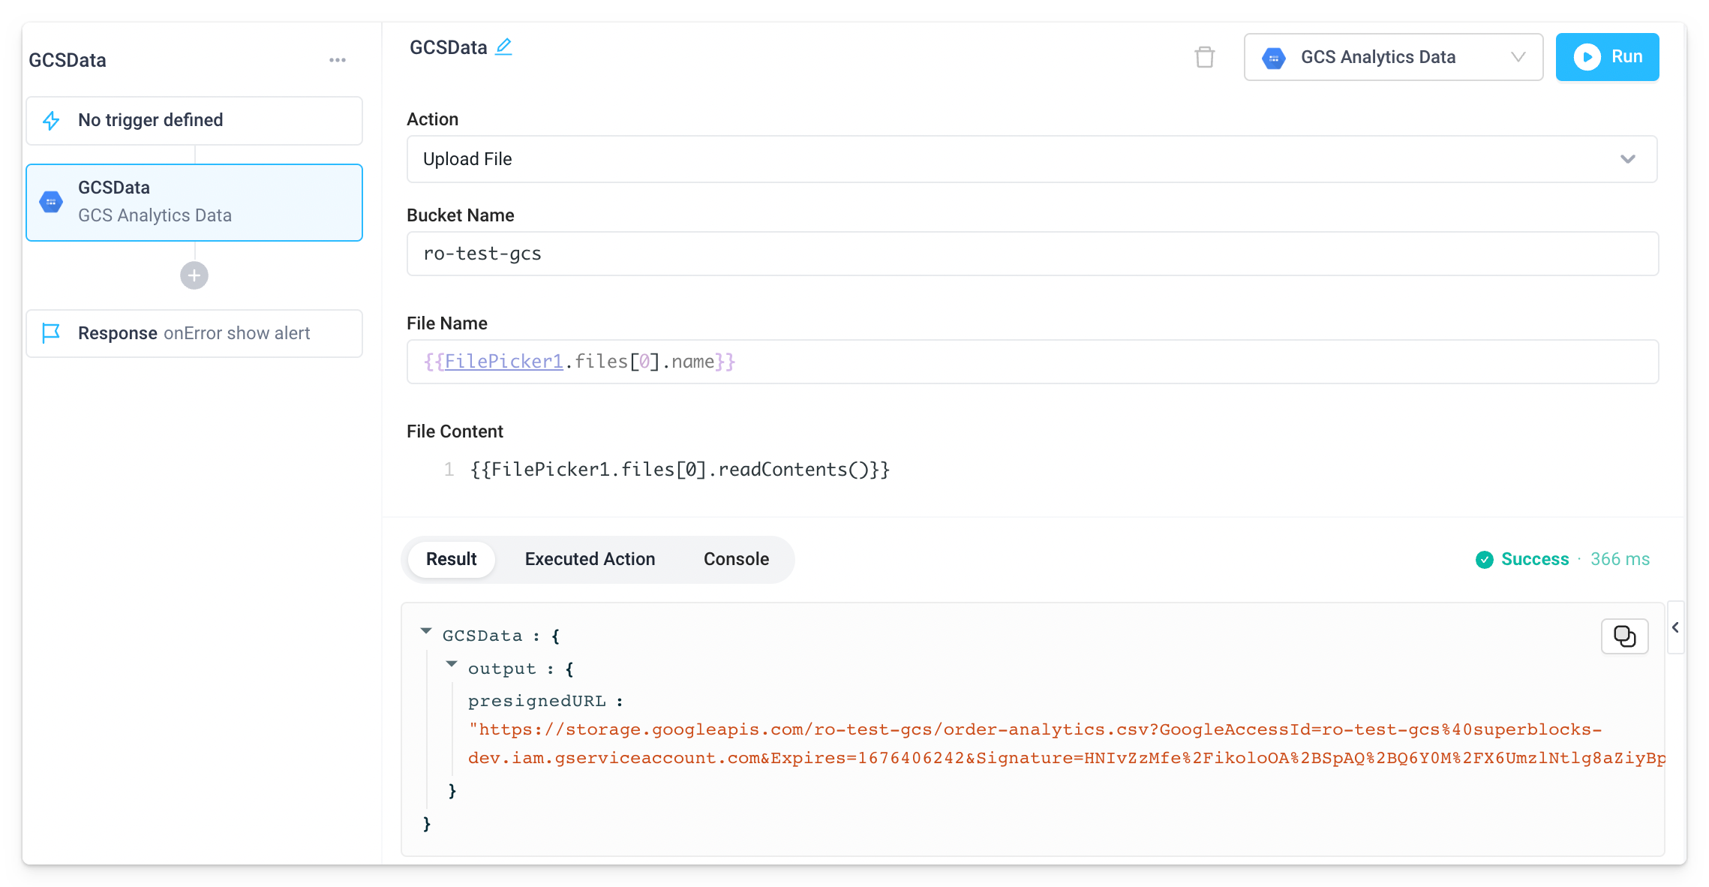
Task: Click the lightning icon next to No trigger defined
Action: (50, 120)
